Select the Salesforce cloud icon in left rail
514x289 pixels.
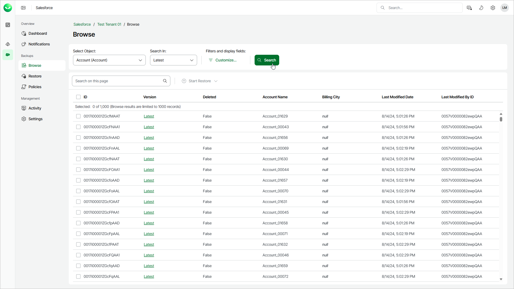pos(8,55)
